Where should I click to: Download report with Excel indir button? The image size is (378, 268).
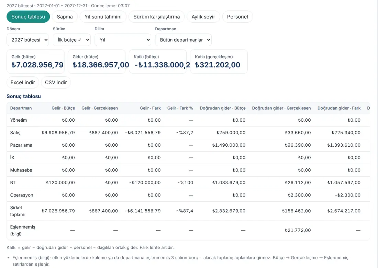[x=23, y=82]
